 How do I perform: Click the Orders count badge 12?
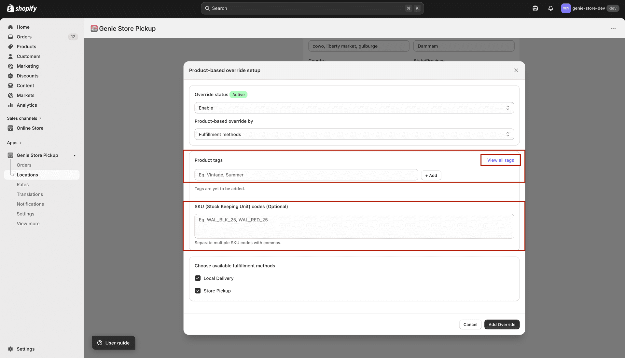pos(73,37)
